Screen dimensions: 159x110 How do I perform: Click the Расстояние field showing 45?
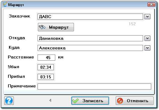tap(47, 58)
